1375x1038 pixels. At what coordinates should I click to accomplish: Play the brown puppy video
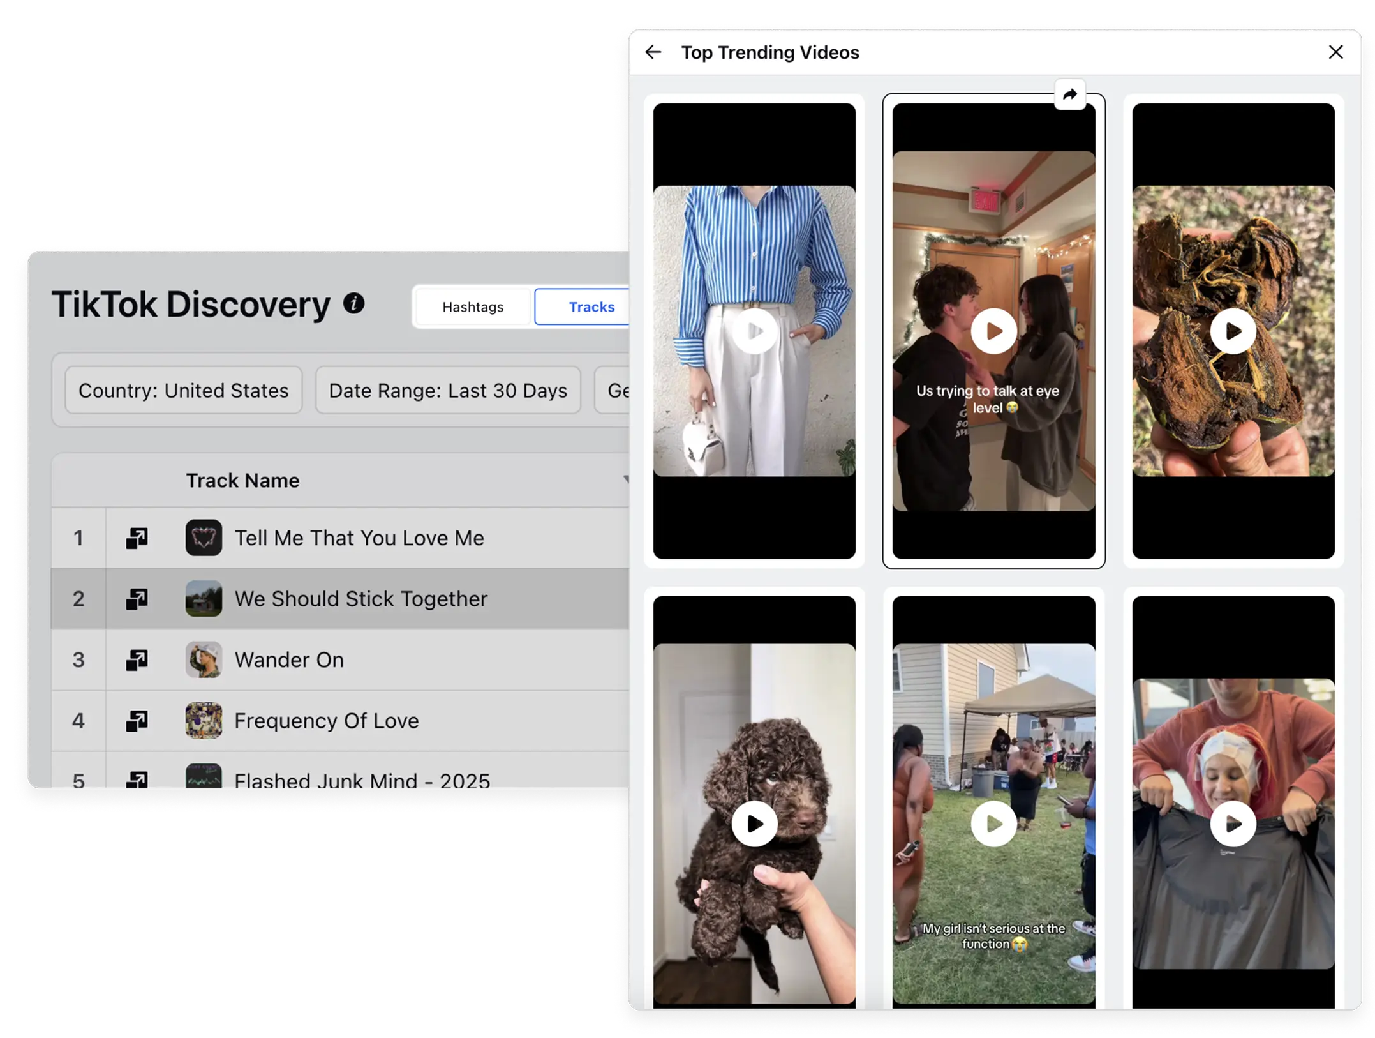click(x=754, y=824)
